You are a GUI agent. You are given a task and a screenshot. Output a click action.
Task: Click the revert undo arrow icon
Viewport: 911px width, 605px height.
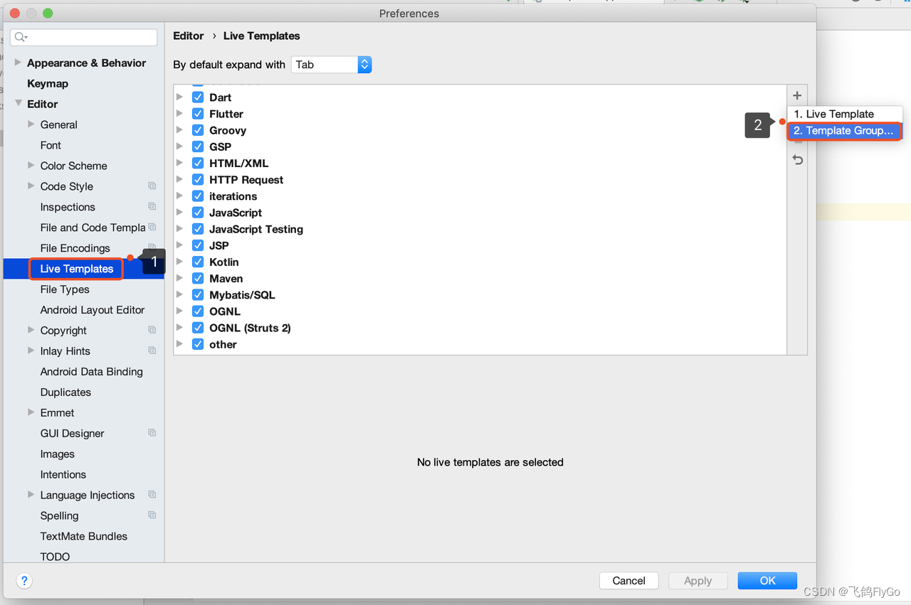click(798, 160)
